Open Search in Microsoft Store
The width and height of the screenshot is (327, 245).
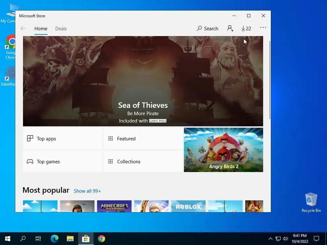coord(207,28)
